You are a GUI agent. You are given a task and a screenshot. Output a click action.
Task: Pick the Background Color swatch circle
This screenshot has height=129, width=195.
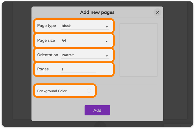89,91
